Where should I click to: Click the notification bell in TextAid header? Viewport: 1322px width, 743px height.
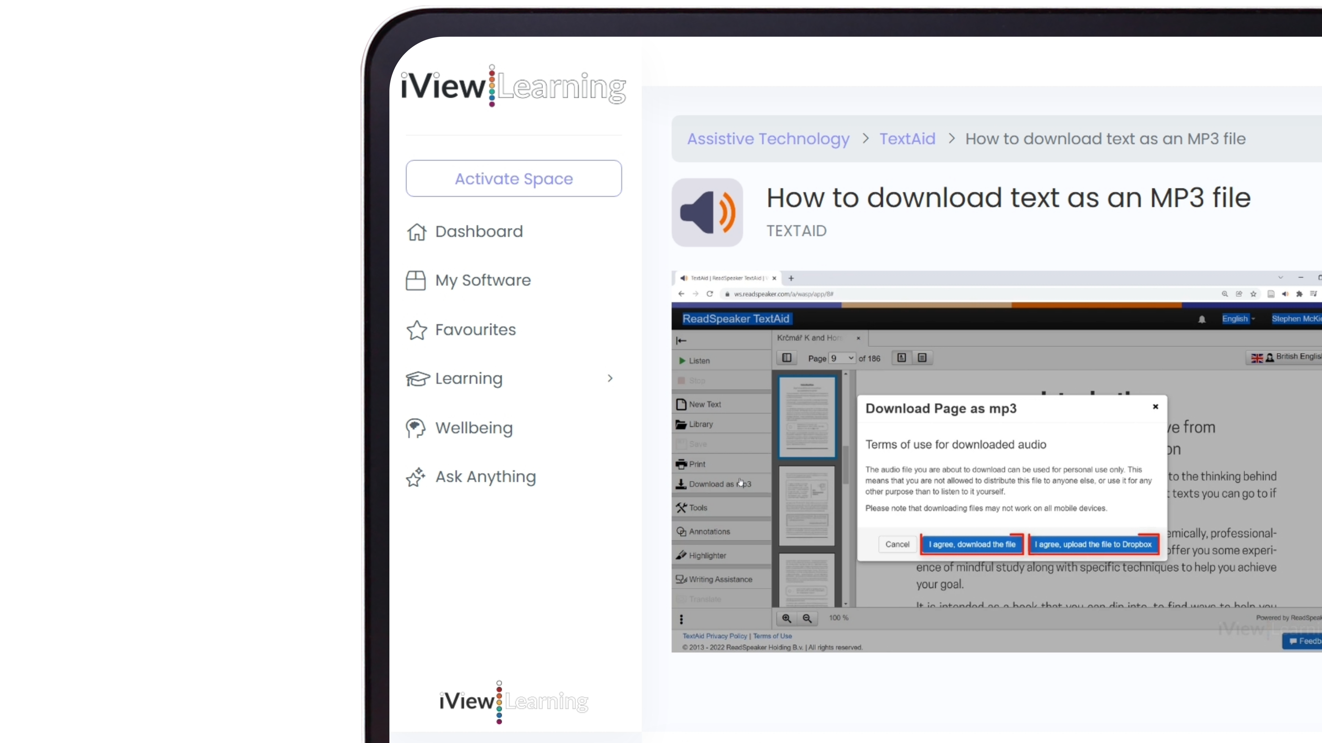1202,320
